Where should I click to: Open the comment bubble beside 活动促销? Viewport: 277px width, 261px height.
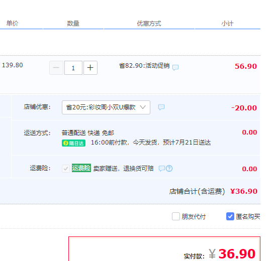coord(175,67)
